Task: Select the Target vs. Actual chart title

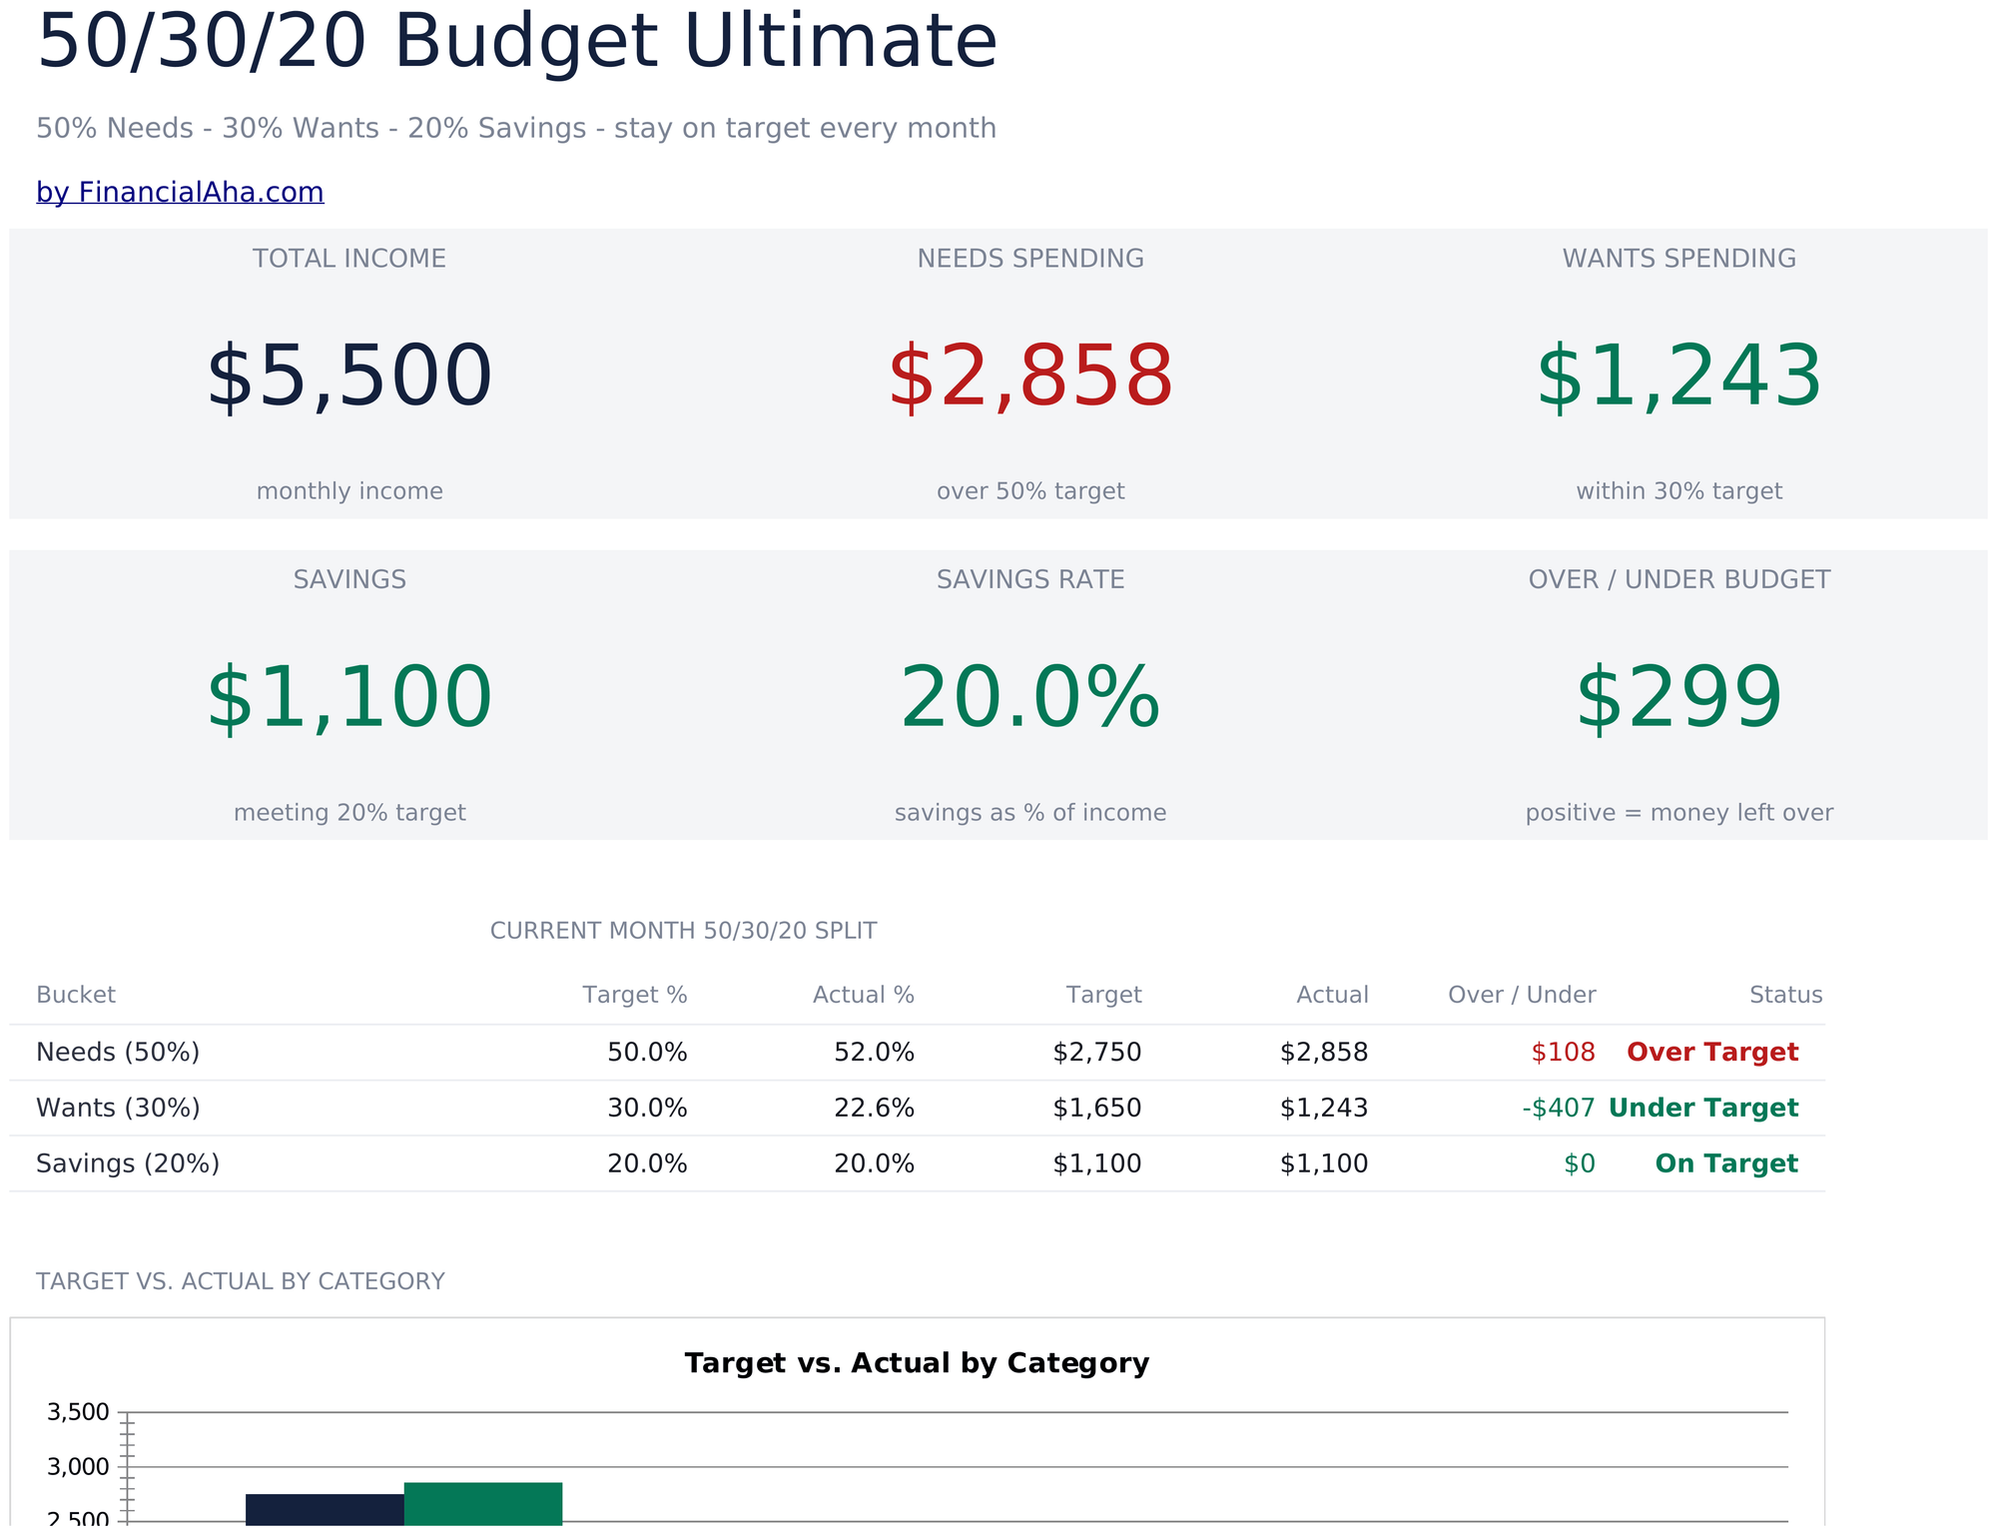Action: pyautogui.click(x=917, y=1364)
